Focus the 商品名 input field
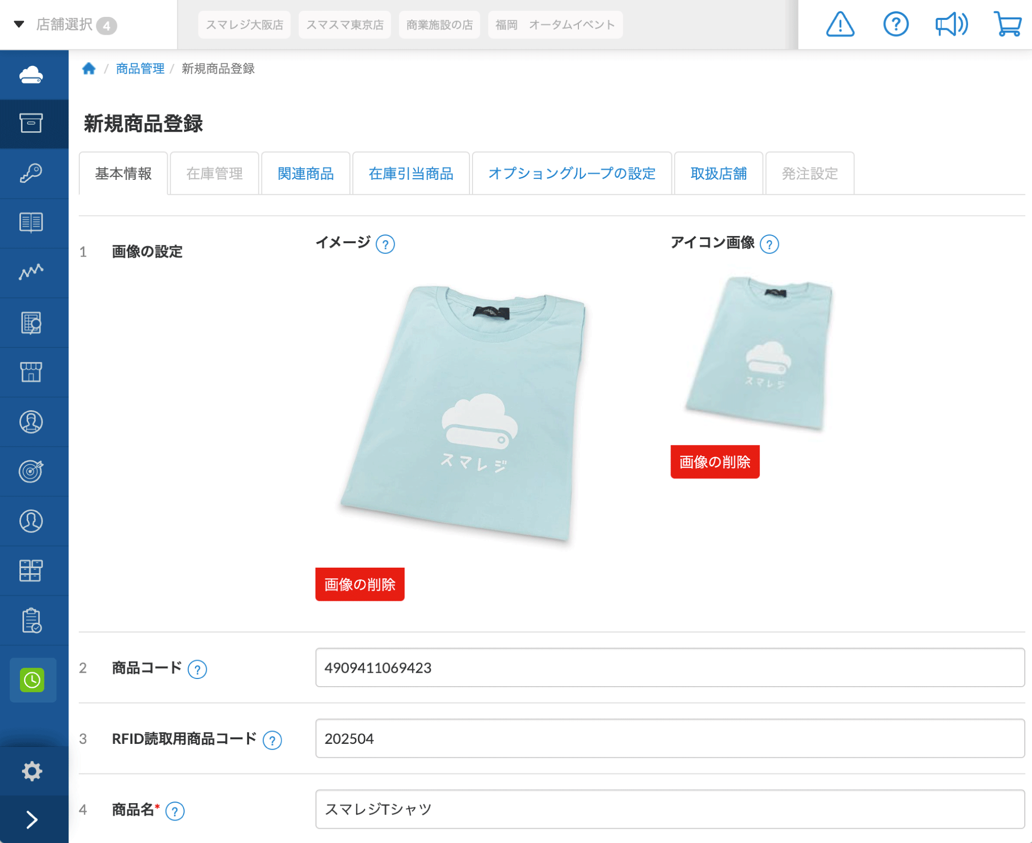Image resolution: width=1032 pixels, height=843 pixels. pos(670,809)
